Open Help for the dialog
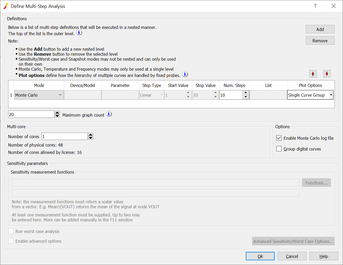Image resolution: width=343 pixels, height=265 pixels. tap(324, 256)
